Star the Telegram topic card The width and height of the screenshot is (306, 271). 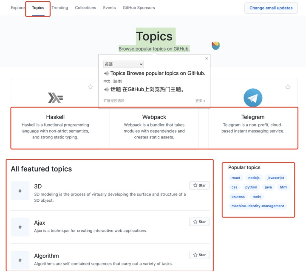(x=288, y=87)
